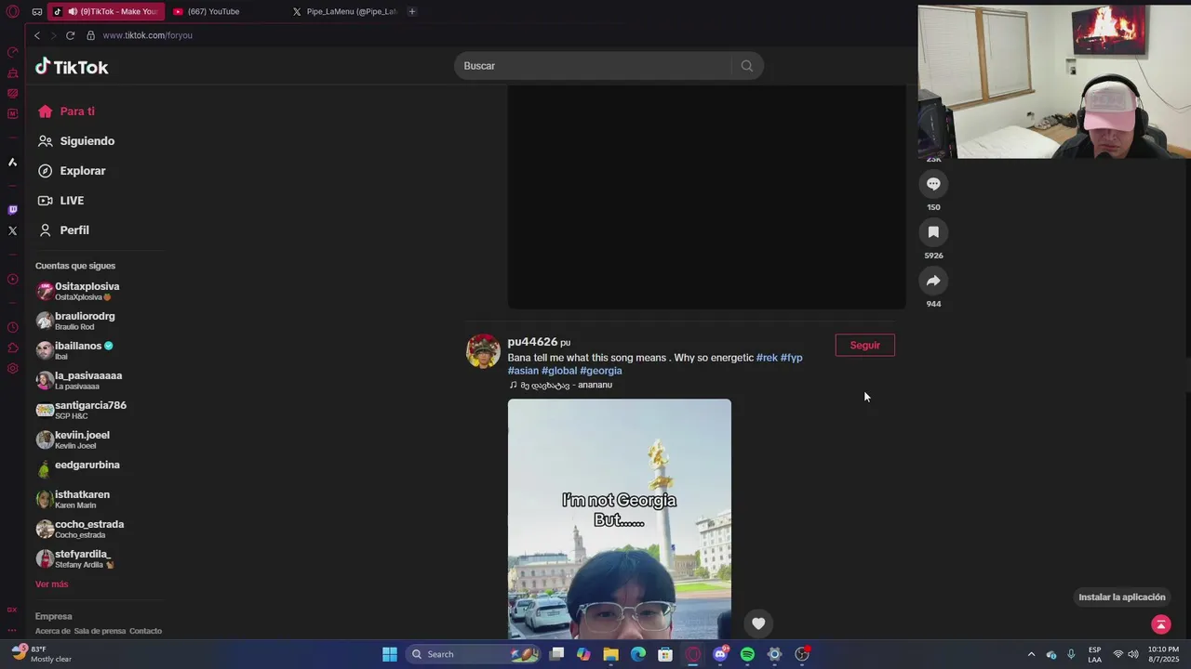Share the video with 944 shares

tap(933, 281)
